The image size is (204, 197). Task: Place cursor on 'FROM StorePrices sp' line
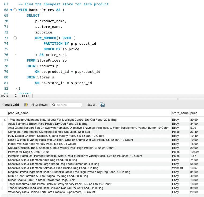47,60
